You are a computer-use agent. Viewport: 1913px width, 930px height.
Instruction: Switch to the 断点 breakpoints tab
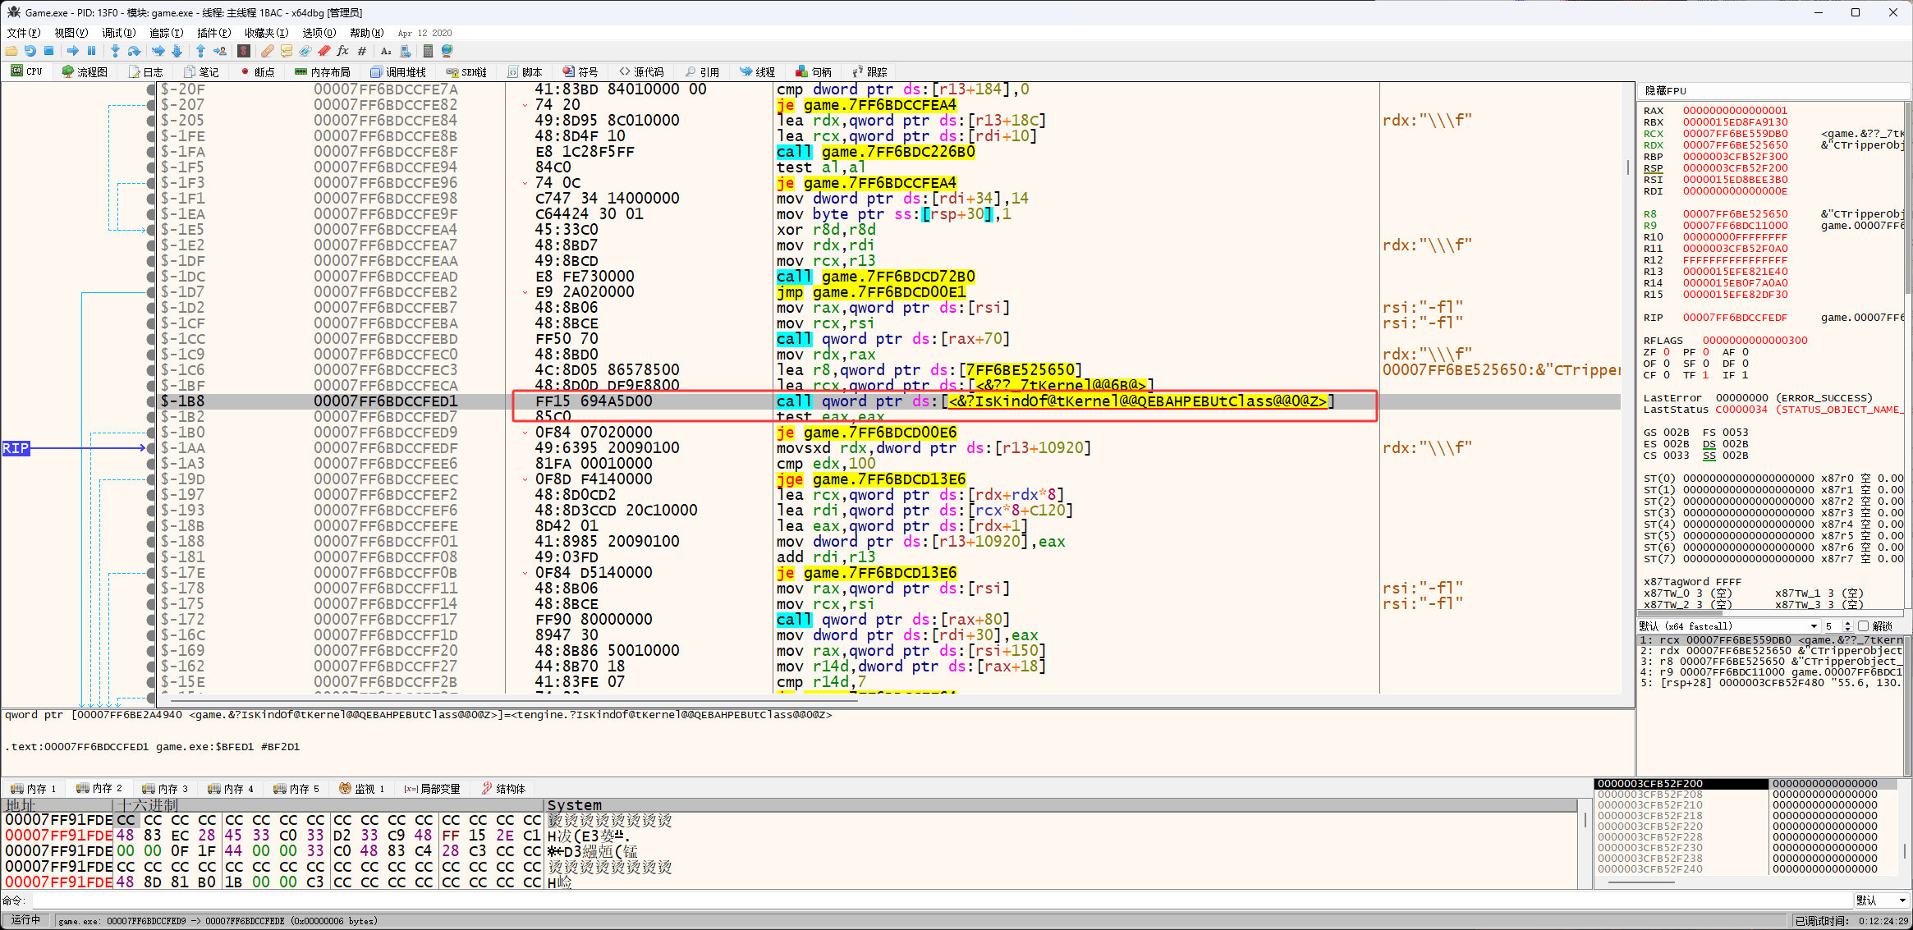point(258,72)
